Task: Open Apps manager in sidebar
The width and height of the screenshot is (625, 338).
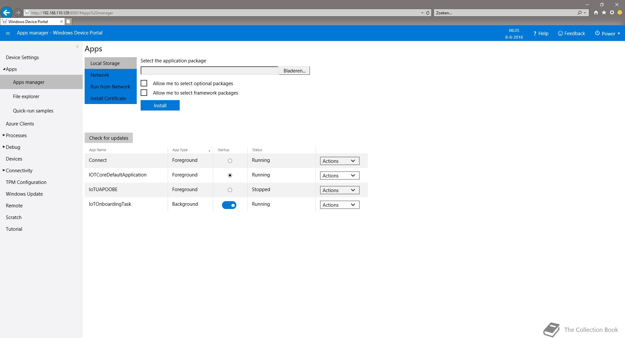Action: tap(41, 82)
